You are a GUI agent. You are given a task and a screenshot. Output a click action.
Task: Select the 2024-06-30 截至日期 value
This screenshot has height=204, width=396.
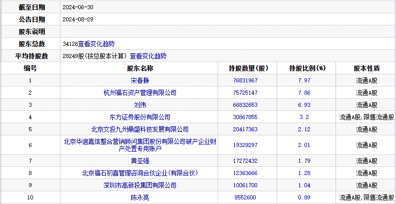pyautogui.click(x=79, y=8)
